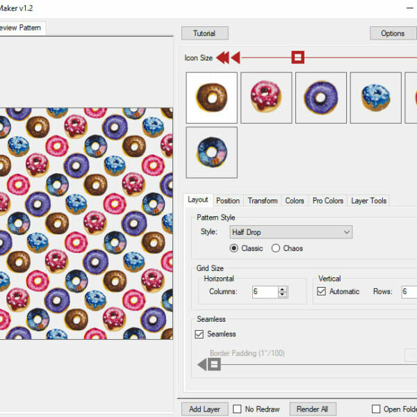Open the Layer Tools tab
Screen dimensions: 417x417
[x=368, y=201]
